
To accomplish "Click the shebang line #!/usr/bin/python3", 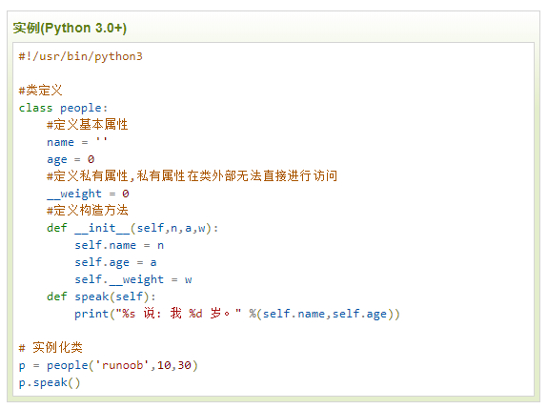I will pos(81,56).
